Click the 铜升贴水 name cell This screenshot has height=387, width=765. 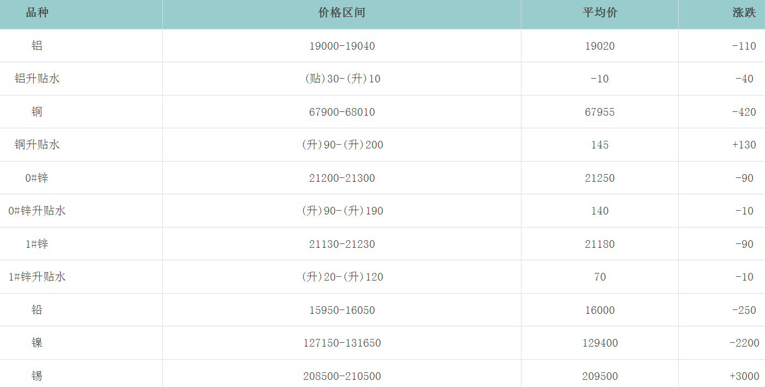pos(37,145)
